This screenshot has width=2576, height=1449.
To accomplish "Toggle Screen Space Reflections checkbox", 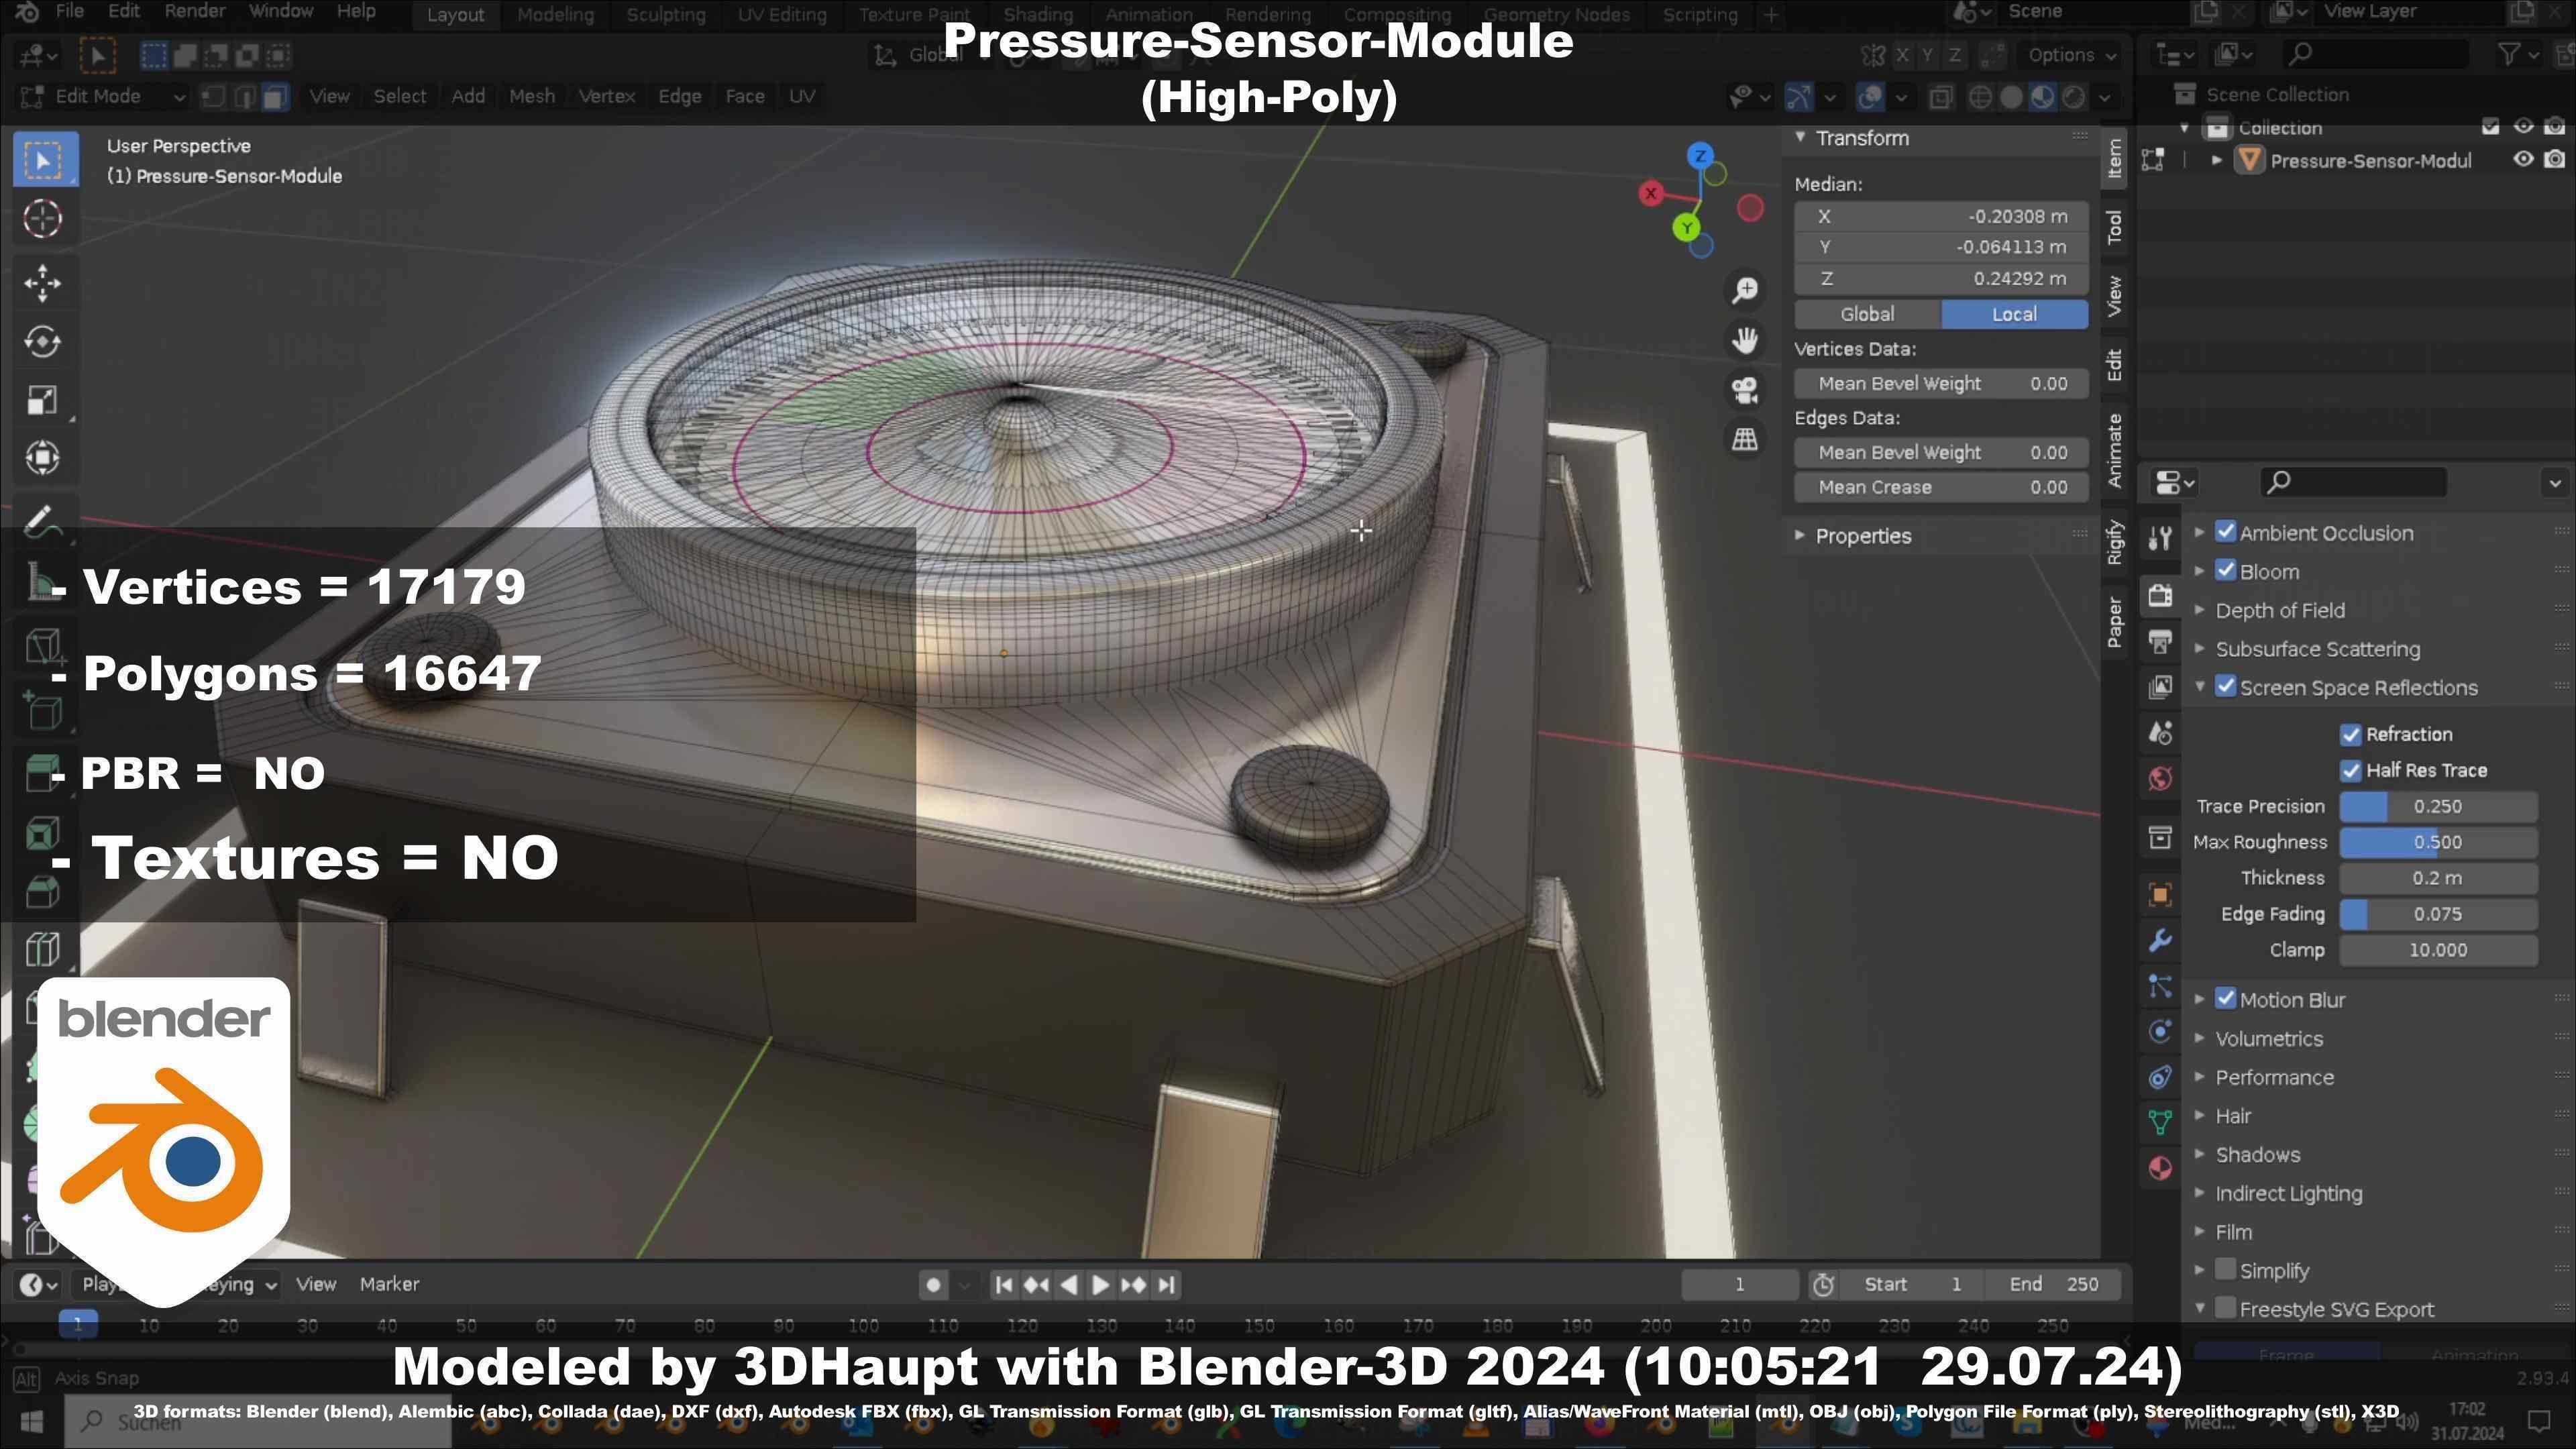I will point(2225,687).
